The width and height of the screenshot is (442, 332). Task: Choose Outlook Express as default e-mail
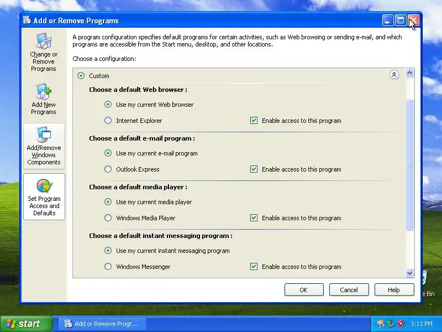tap(108, 169)
